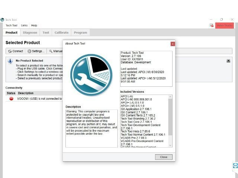This screenshot has height=178, width=238.
Task: Click the Settings gear icon
Action: (29, 51)
